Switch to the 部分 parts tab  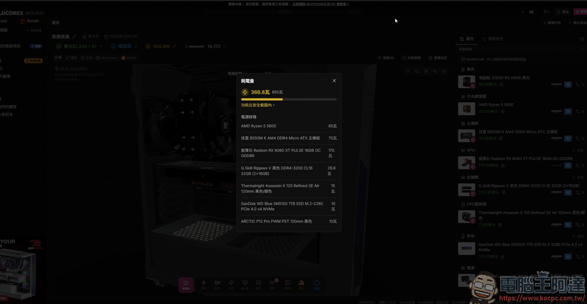[467, 39]
